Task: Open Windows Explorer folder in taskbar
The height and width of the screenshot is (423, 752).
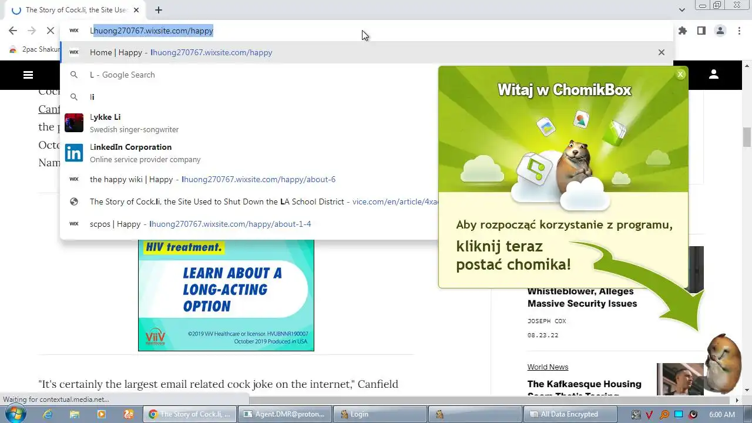Action: [x=75, y=414]
